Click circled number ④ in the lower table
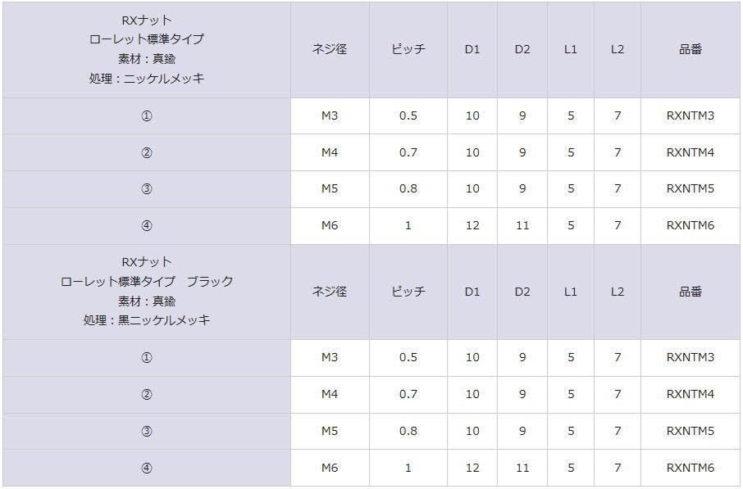Image resolution: width=743 pixels, height=489 pixels. pyautogui.click(x=147, y=469)
